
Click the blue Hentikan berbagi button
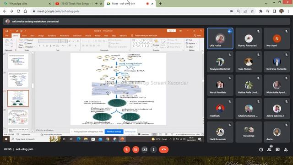(x=114, y=132)
